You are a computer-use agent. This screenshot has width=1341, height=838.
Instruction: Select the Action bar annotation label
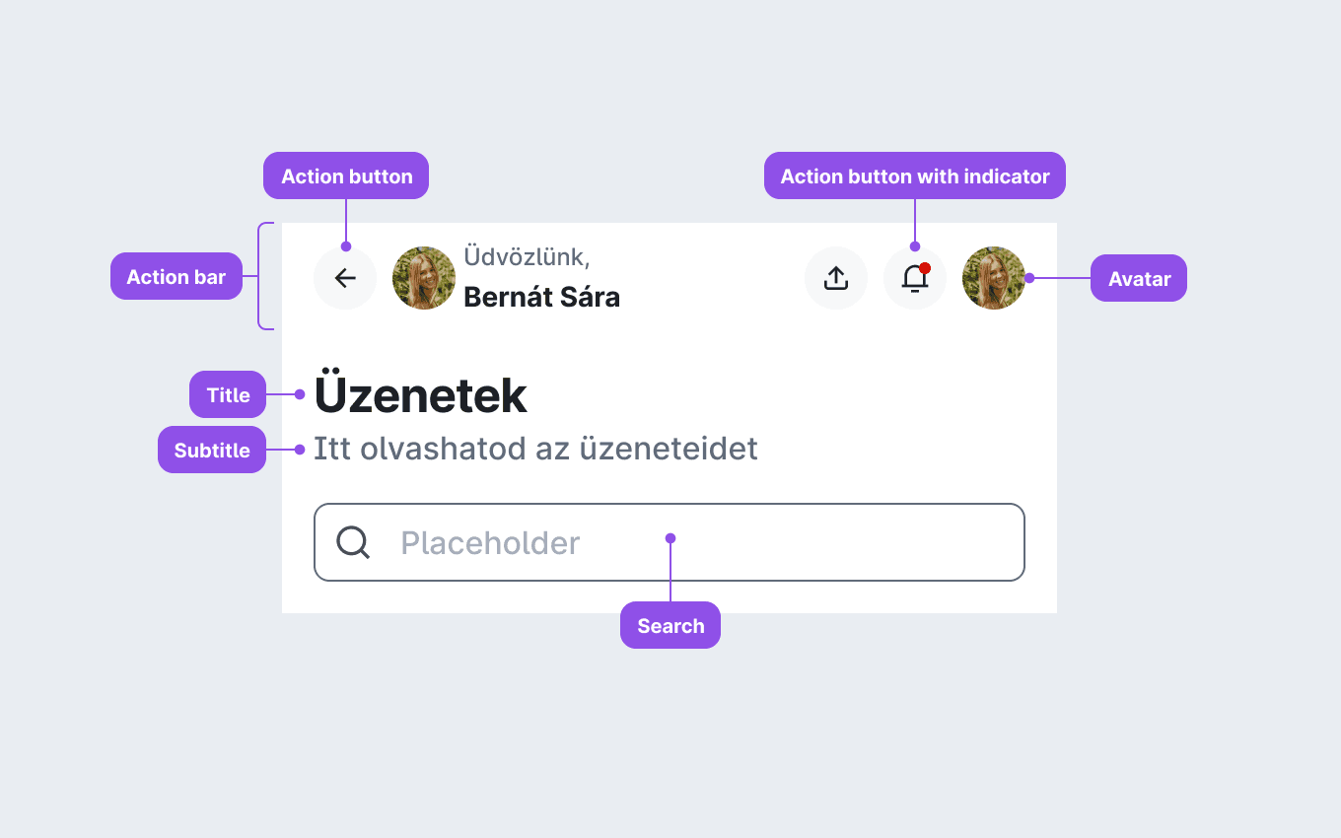point(176,277)
